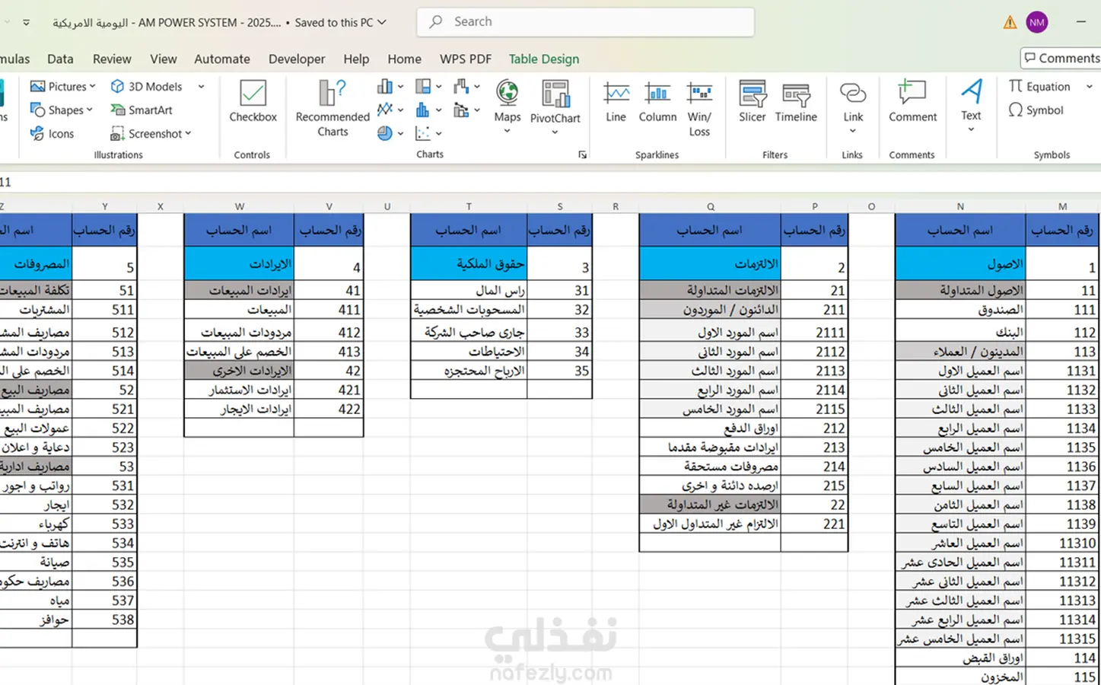This screenshot has width=1101, height=685.
Task: Insert a combo chart
Action: (461, 110)
